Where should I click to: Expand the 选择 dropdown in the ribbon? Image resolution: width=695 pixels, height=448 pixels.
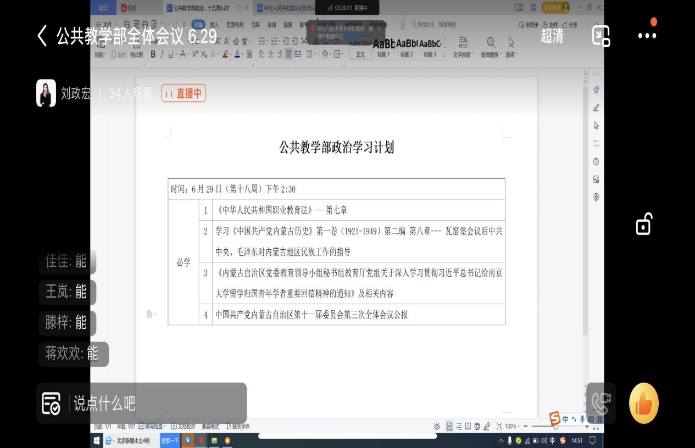tap(511, 54)
